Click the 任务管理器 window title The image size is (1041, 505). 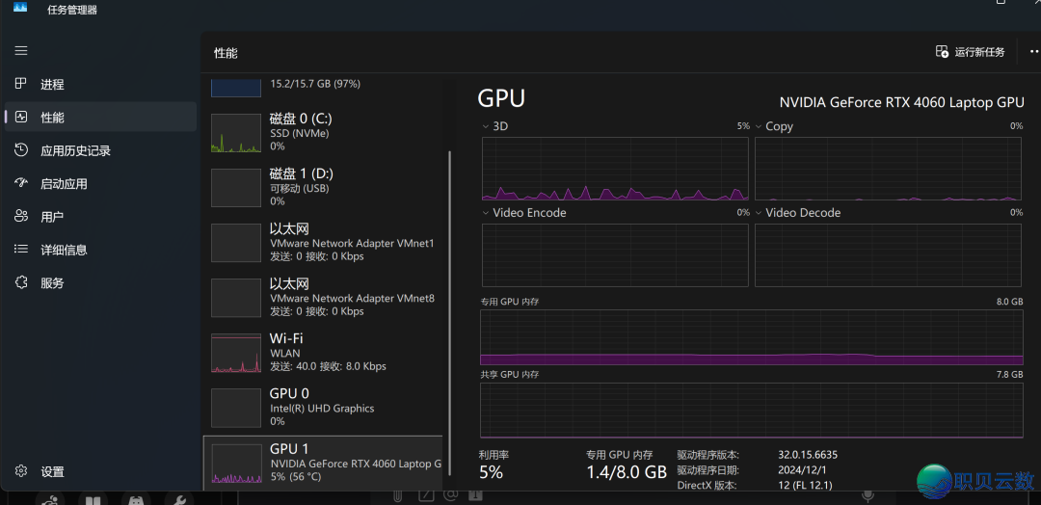coord(72,10)
